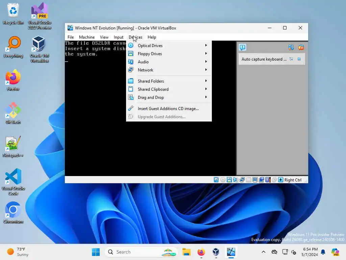The height and width of the screenshot is (260, 346).
Task: Select the Visual Studio Code desktop shortcut
Action: coord(13,182)
